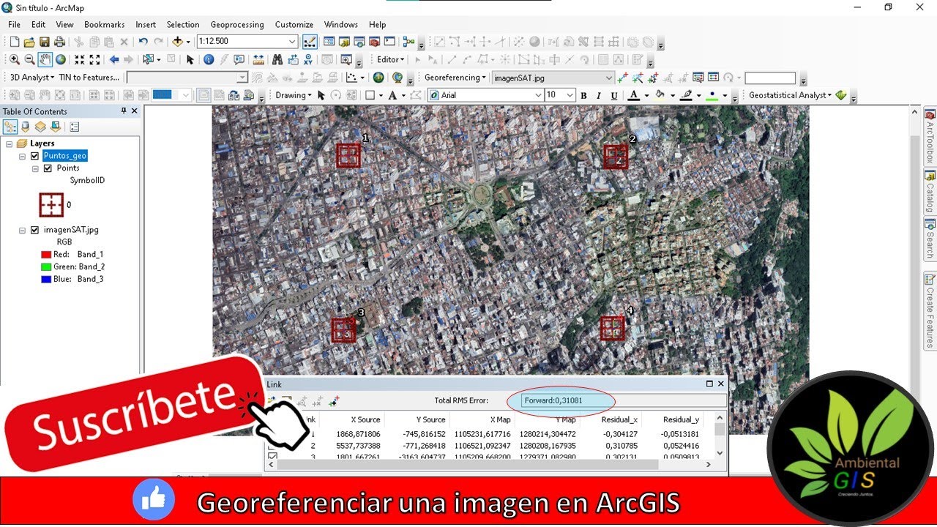This screenshot has width=937, height=527.
Task: Apply Underline text formatting
Action: tap(614, 95)
